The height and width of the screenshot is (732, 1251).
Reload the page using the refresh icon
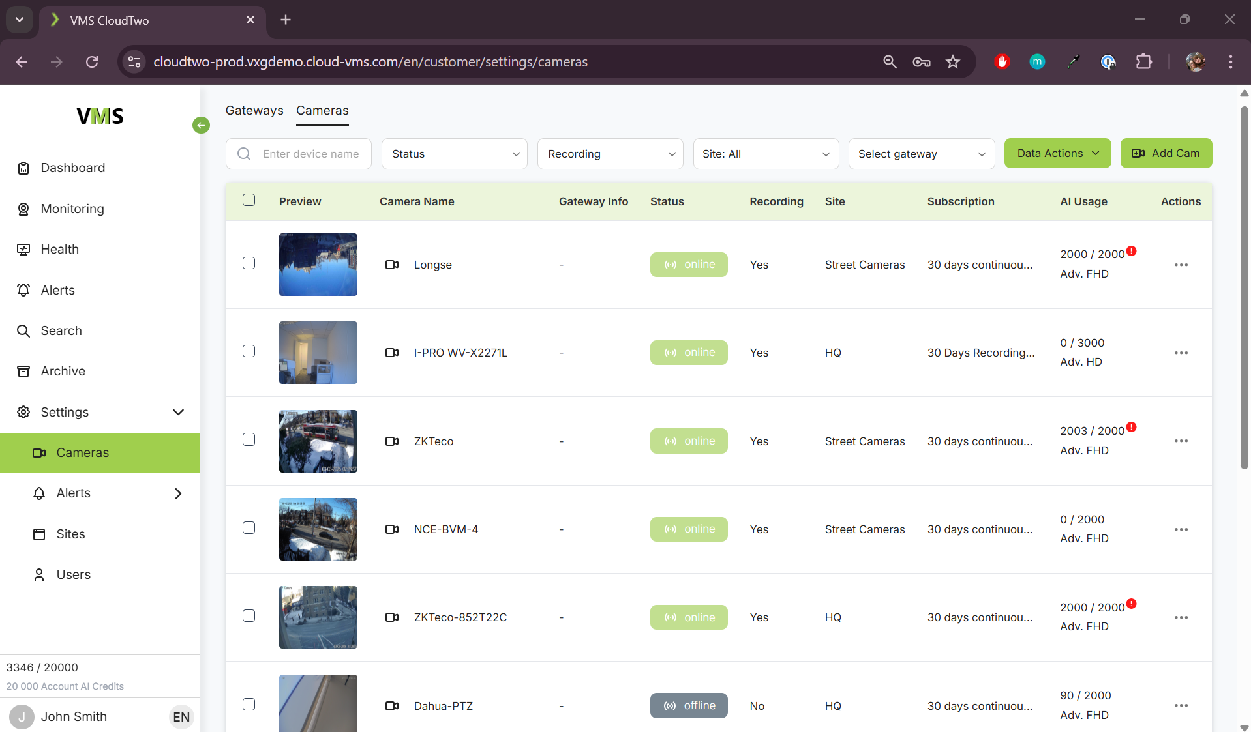click(x=92, y=62)
